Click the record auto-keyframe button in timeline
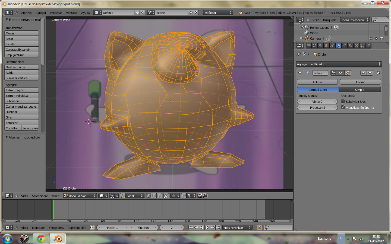Image resolution: width=391 pixels, height=244 pixels. (260, 227)
